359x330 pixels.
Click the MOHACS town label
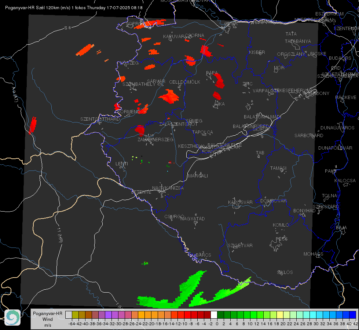point(314,254)
